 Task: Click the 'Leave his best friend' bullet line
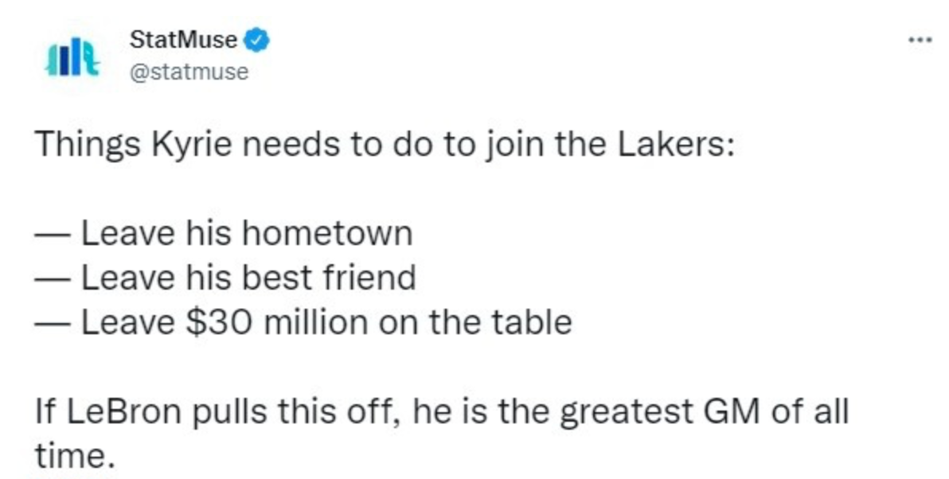click(x=225, y=278)
